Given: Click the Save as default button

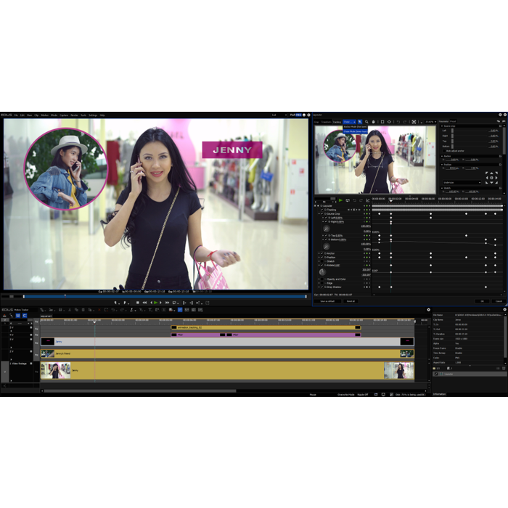Looking at the screenshot, I should point(327,301).
